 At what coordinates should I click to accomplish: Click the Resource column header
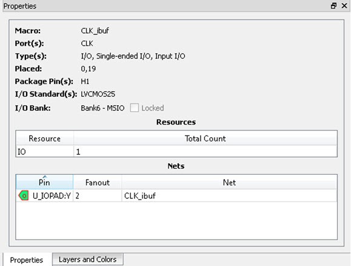(44, 138)
